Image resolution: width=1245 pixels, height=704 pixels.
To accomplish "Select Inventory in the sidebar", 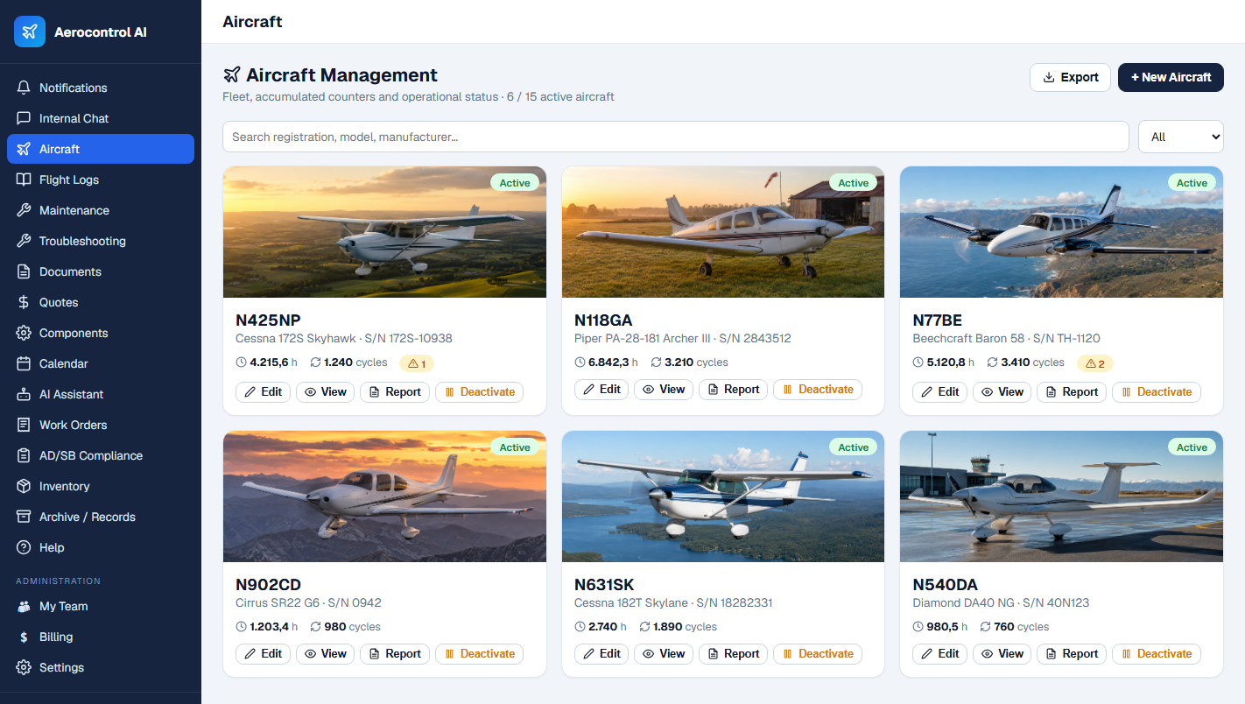I will point(101,486).
